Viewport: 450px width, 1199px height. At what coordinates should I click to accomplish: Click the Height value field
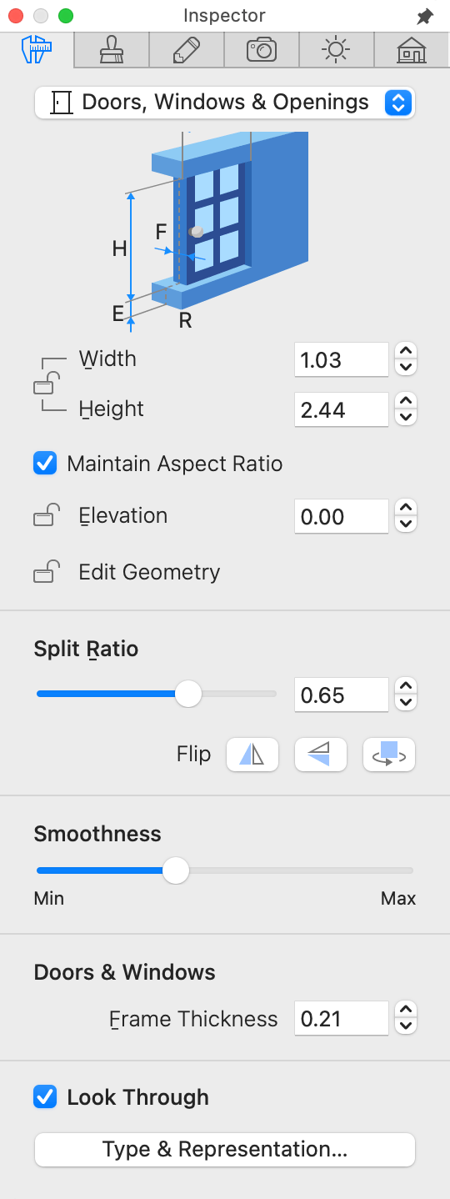click(342, 410)
